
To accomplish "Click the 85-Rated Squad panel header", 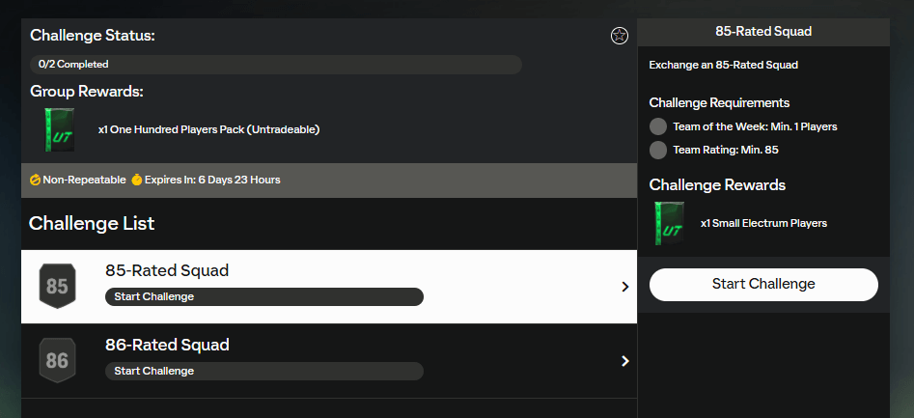I will pyautogui.click(x=763, y=31).
